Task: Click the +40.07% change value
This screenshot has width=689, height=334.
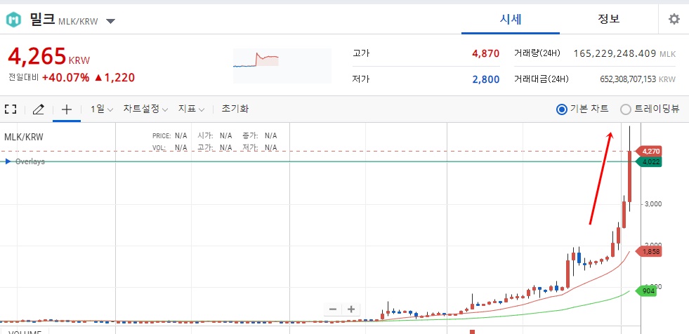Action: [x=65, y=78]
